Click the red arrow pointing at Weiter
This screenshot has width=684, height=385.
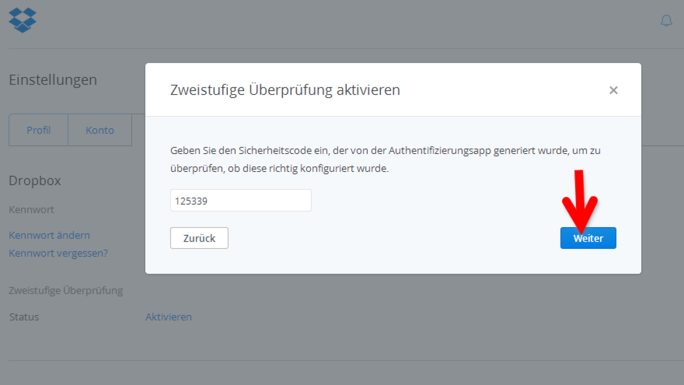click(580, 201)
